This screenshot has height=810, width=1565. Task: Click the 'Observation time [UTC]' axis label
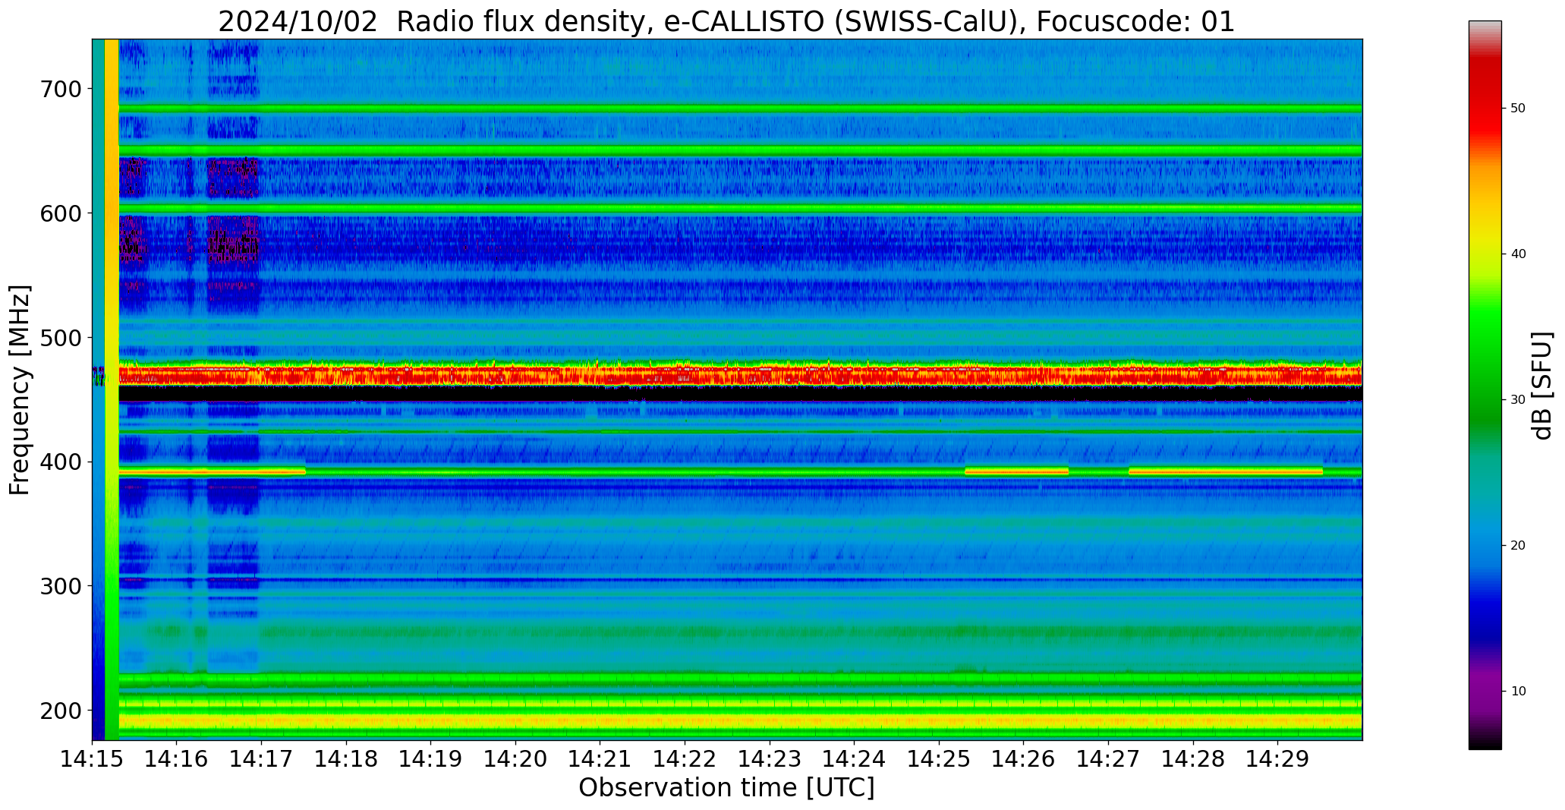pos(726,788)
